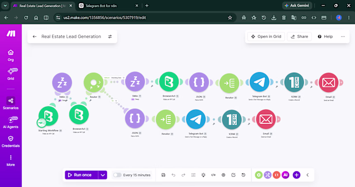The width and height of the screenshot is (355, 187).
Task: Edit the Real Estate Lead Generation scenario name
Action: click(71, 37)
